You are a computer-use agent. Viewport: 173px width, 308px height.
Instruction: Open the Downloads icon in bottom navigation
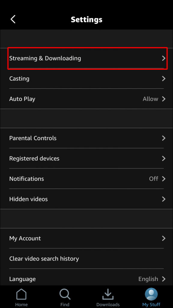pyautogui.click(x=108, y=296)
